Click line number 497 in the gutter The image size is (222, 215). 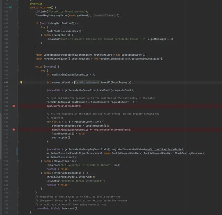pyautogui.click(x=6, y=82)
